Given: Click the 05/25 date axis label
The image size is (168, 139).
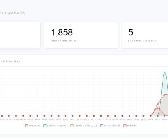Looking at the screenshot, I should click(158, 120).
